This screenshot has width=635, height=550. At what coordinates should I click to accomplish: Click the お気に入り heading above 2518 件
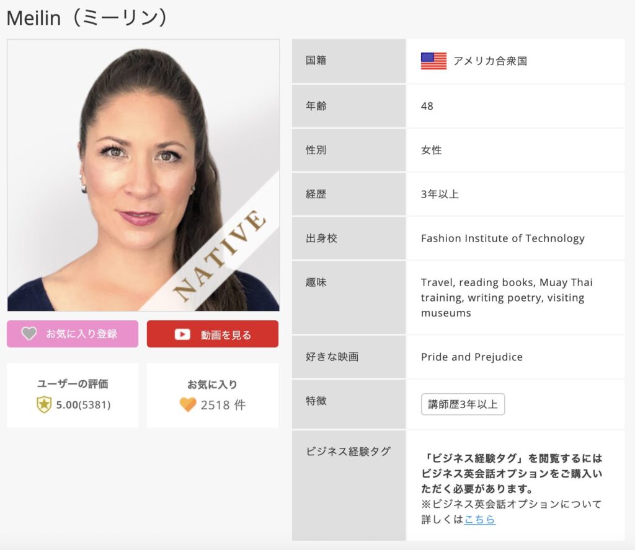pos(212,385)
